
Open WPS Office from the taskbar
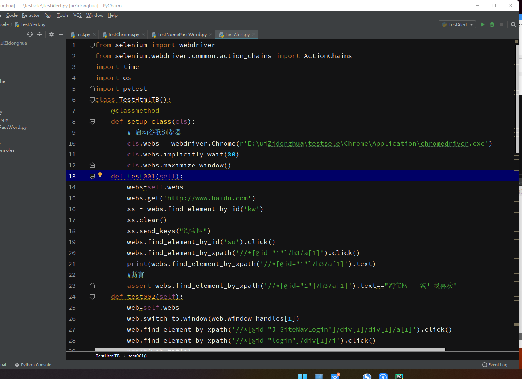tap(335, 376)
